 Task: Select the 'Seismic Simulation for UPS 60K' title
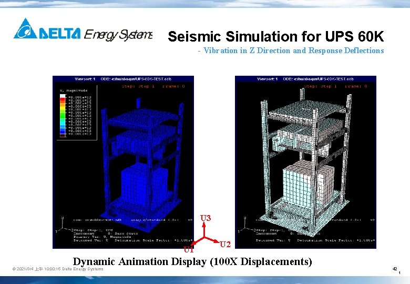pyautogui.click(x=276, y=36)
